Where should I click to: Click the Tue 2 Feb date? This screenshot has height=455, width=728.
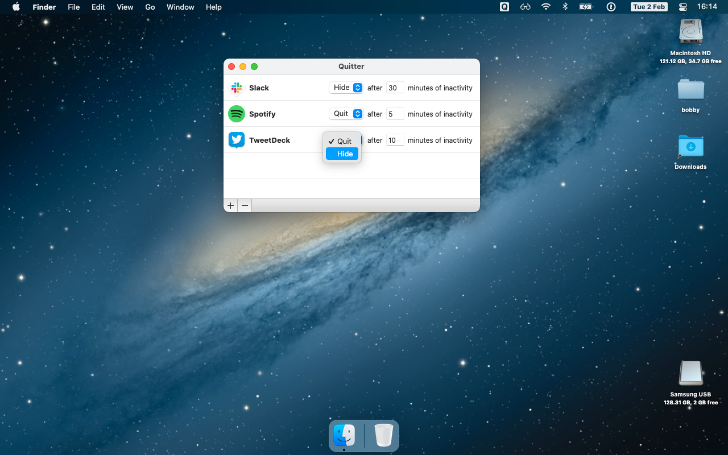[x=648, y=7]
